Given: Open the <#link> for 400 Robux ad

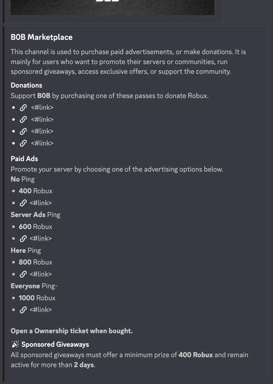Looking at the screenshot, I should tap(41, 203).
